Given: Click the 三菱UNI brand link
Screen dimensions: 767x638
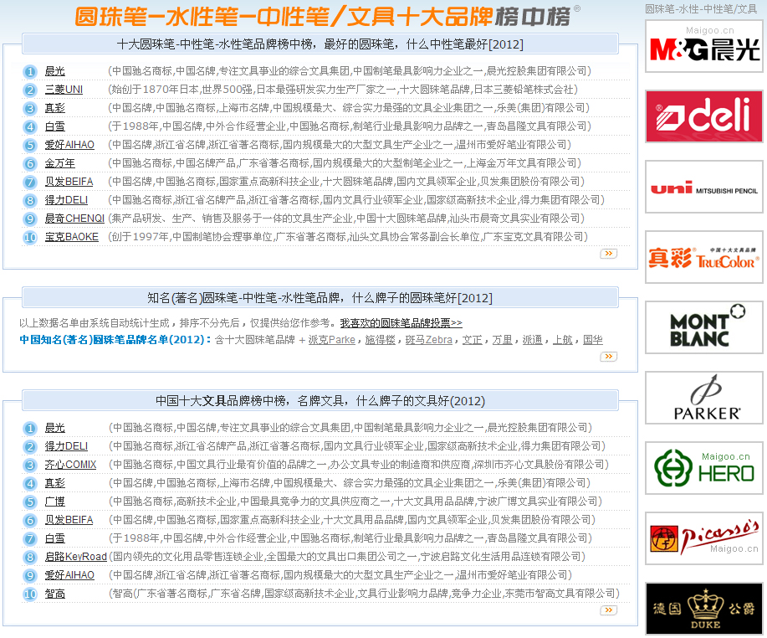Looking at the screenshot, I should (64, 90).
